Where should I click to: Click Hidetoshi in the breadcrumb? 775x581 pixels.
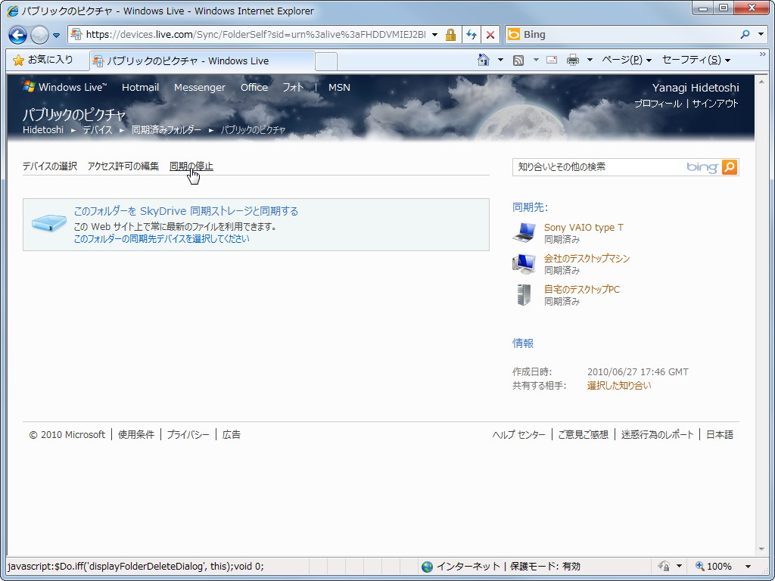(x=43, y=130)
